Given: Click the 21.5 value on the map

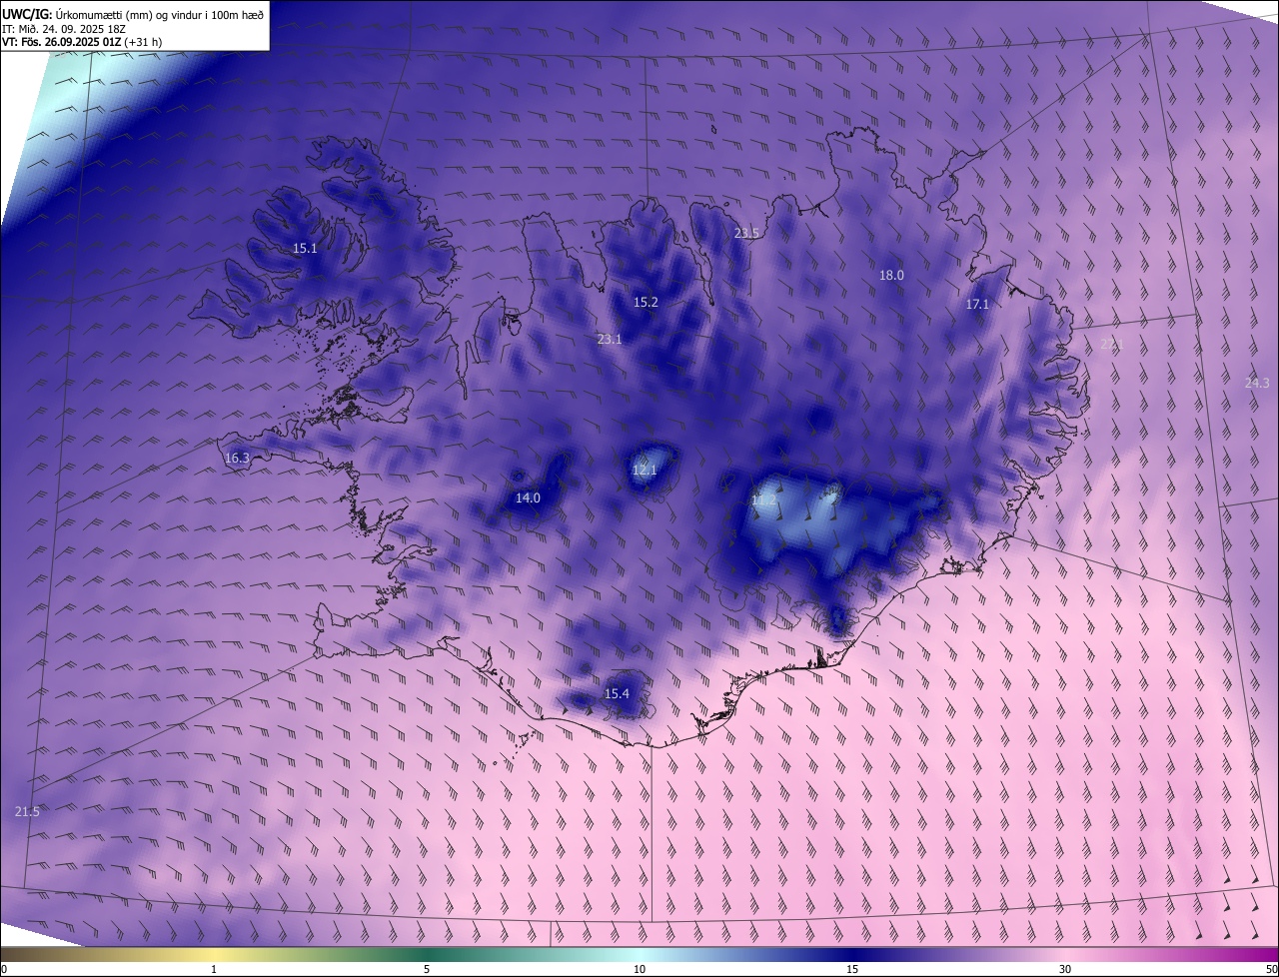Looking at the screenshot, I should click(27, 812).
